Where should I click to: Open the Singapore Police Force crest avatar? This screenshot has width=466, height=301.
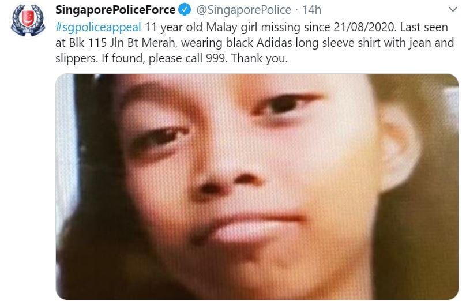coord(28,20)
